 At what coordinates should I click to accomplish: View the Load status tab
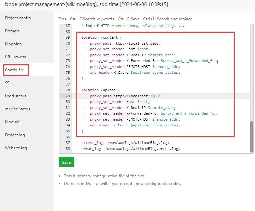tap(15, 96)
